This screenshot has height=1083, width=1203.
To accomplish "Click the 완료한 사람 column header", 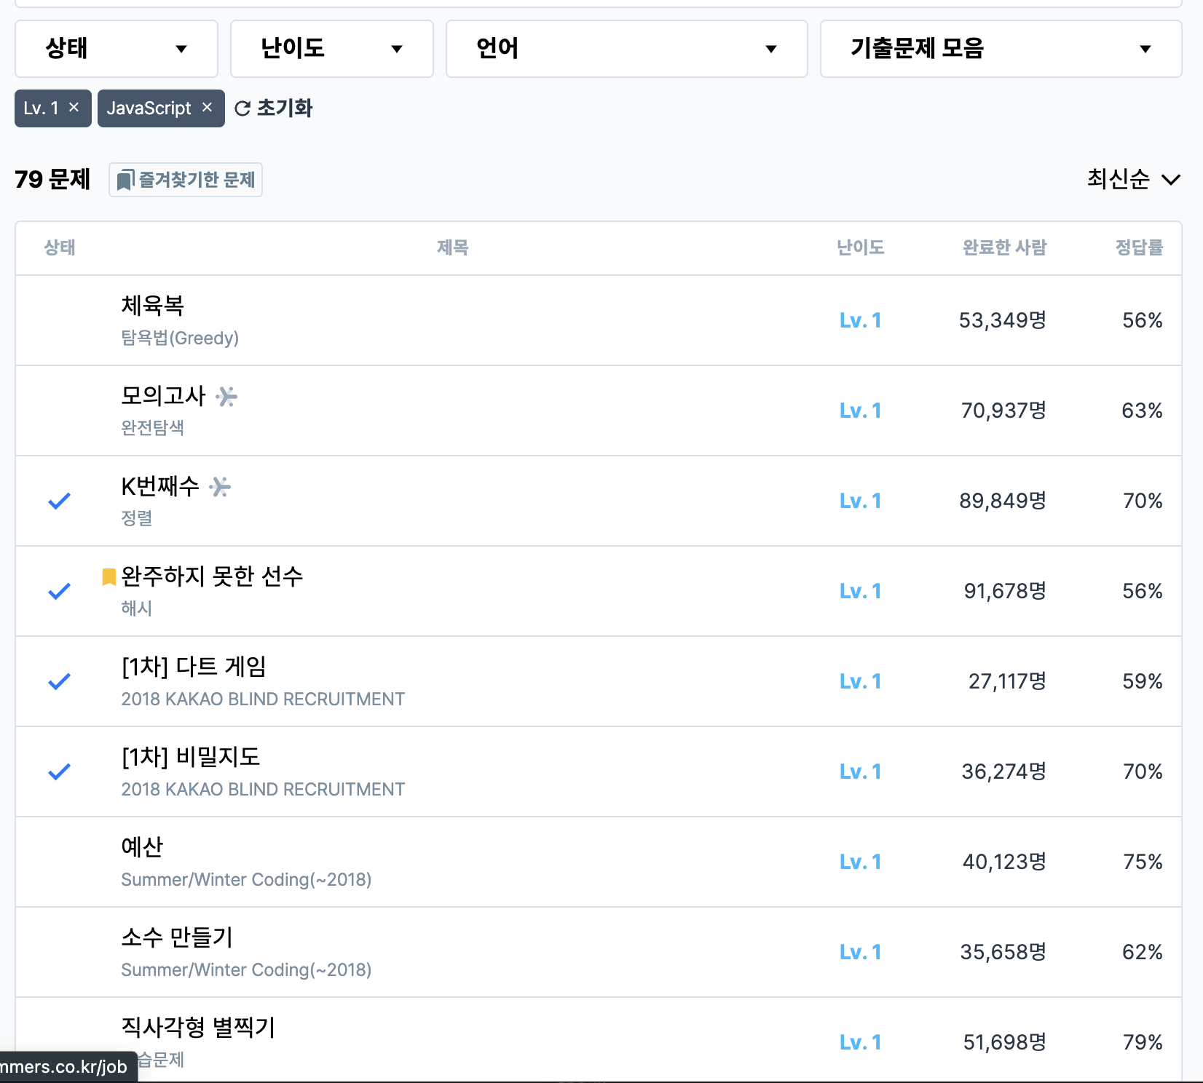I will coord(1005,247).
